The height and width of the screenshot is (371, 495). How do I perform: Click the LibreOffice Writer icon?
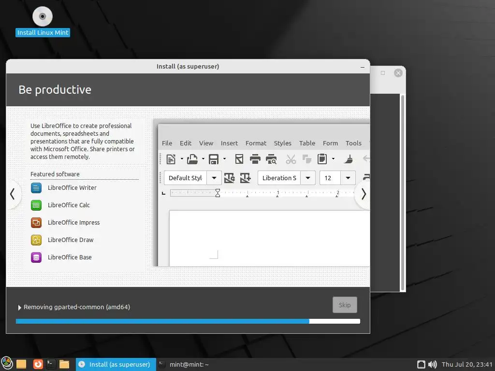[x=36, y=188]
